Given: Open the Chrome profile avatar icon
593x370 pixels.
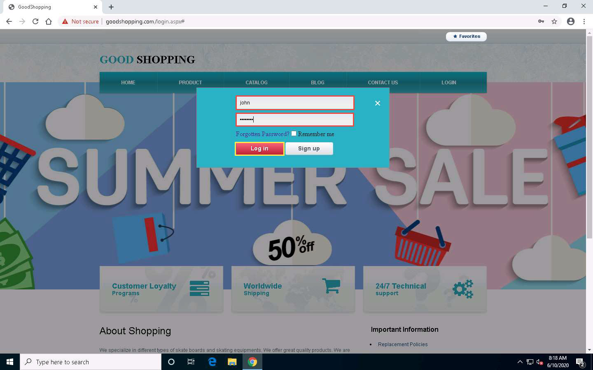Looking at the screenshot, I should [570, 21].
